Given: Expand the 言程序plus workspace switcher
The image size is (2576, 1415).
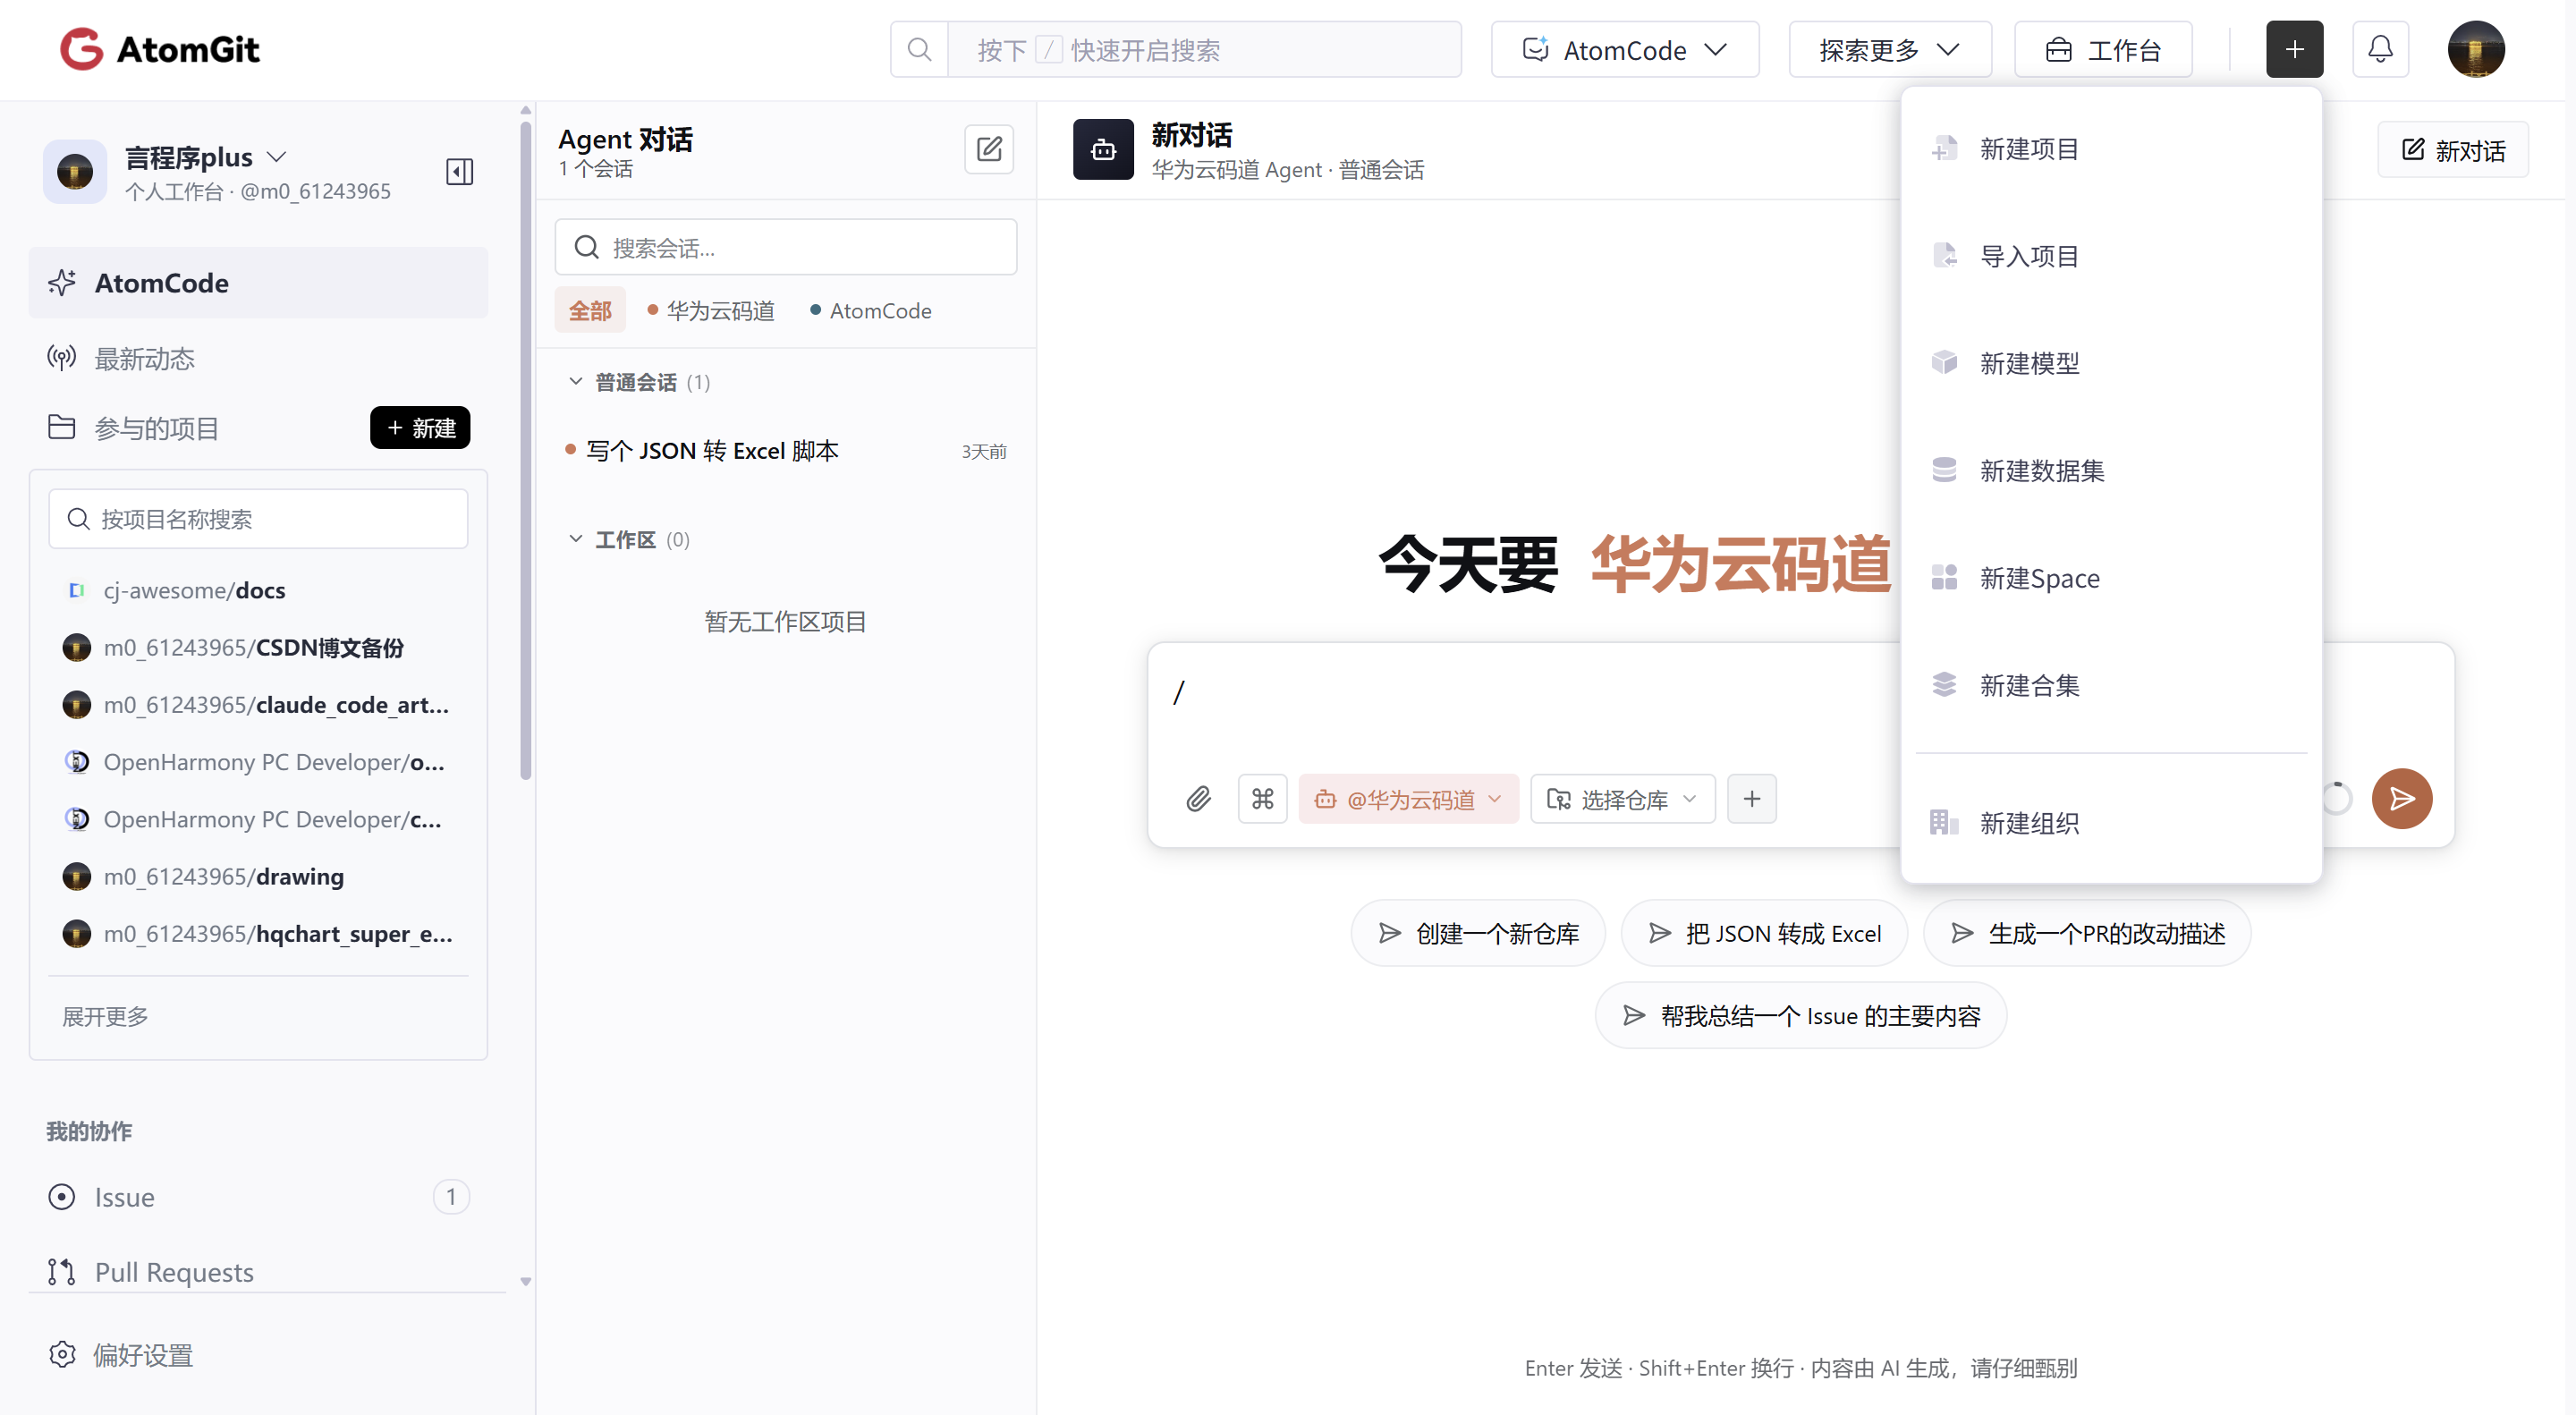Looking at the screenshot, I should click(207, 157).
